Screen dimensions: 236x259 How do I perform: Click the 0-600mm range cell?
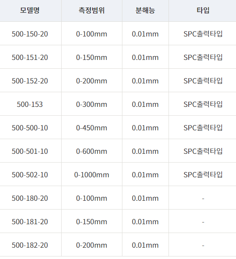pyautogui.click(x=92, y=151)
